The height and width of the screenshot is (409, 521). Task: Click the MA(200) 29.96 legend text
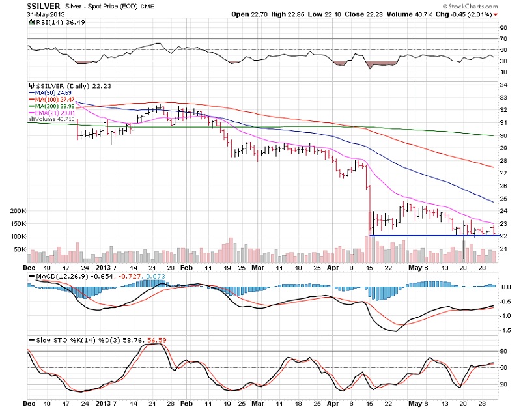(55, 106)
